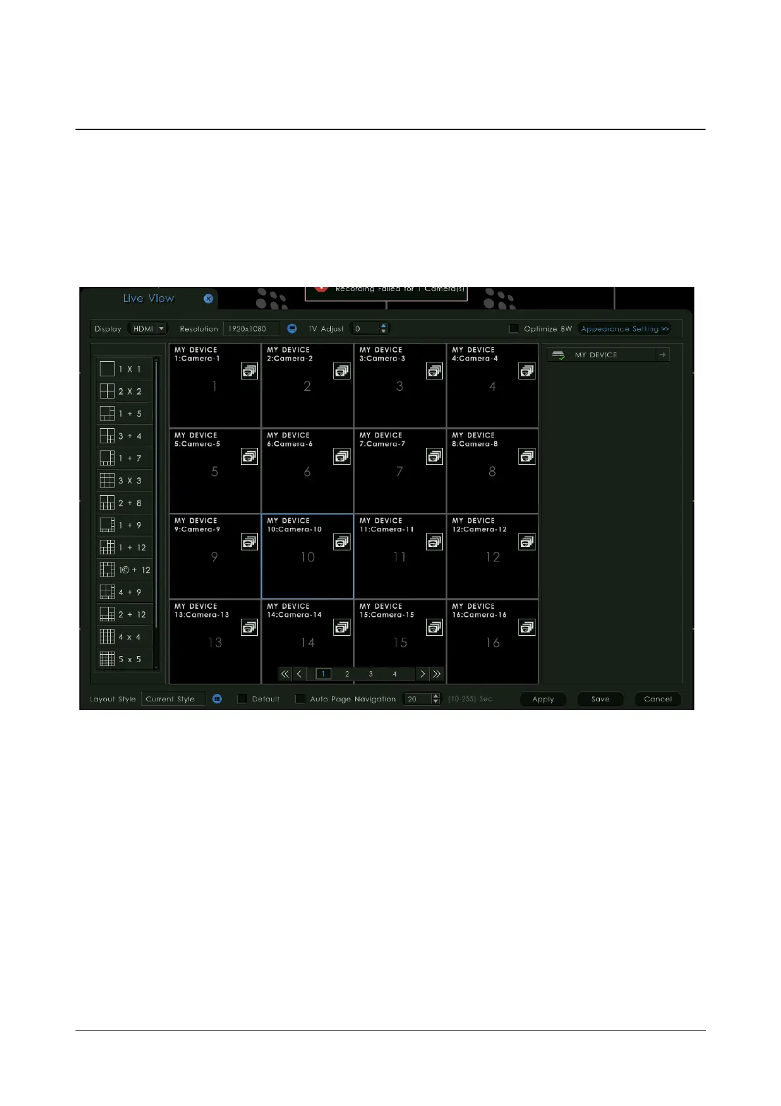Screen dimensions: 781x1106
Task: Expand the MY DEVICE list arrow
Action: 663,355
